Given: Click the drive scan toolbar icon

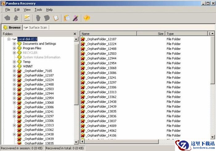Looking at the screenshot, I should click(x=27, y=18).
